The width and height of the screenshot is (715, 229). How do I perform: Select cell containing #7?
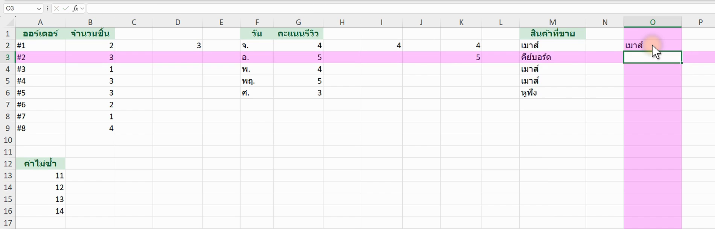[x=40, y=117]
